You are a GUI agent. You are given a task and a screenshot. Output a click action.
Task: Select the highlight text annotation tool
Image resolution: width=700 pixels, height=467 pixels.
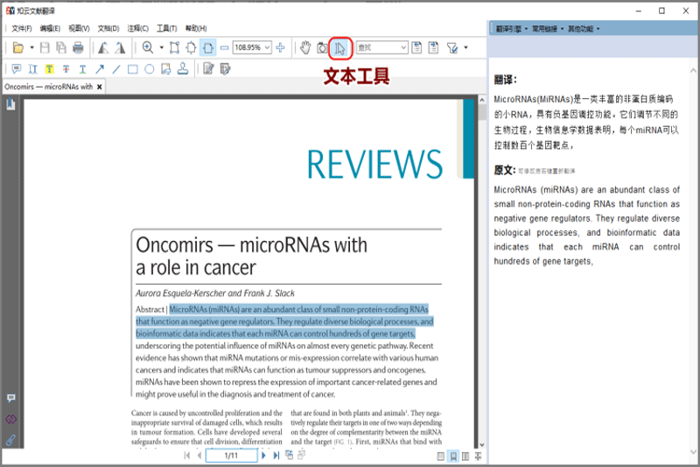click(49, 69)
